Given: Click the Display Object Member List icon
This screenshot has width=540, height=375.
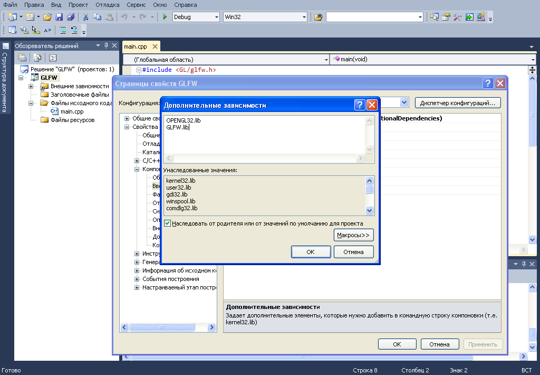Looking at the screenshot, I should click(13, 30).
